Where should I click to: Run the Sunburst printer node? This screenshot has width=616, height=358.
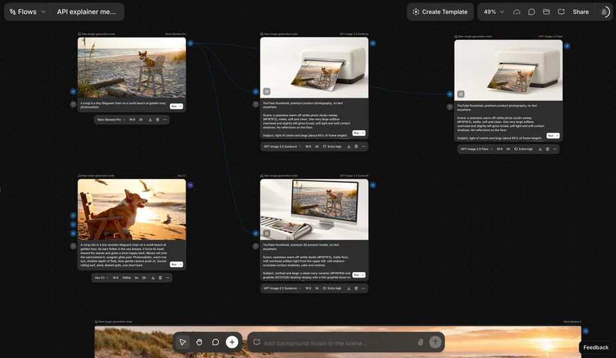pyautogui.click(x=356, y=133)
